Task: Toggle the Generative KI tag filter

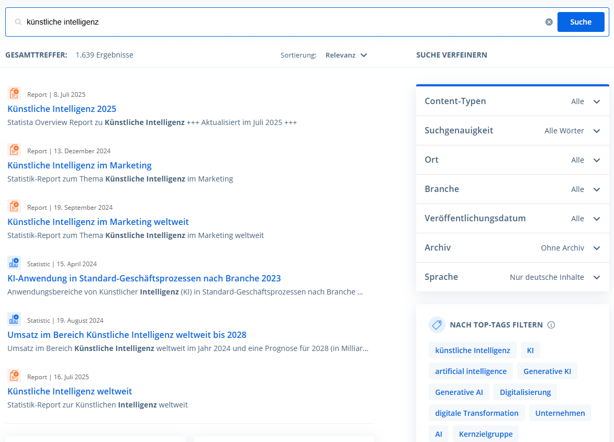Action: [x=547, y=371]
